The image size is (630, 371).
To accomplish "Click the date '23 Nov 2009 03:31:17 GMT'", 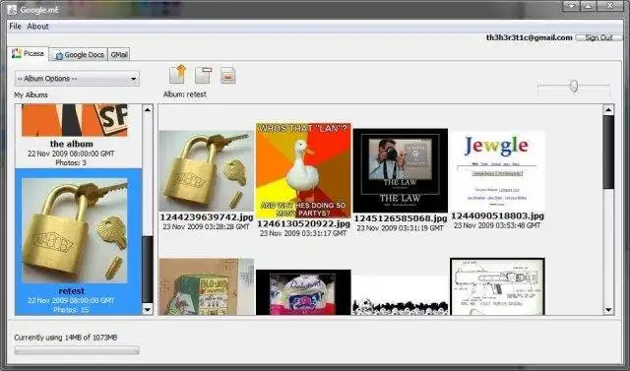I will (303, 233).
